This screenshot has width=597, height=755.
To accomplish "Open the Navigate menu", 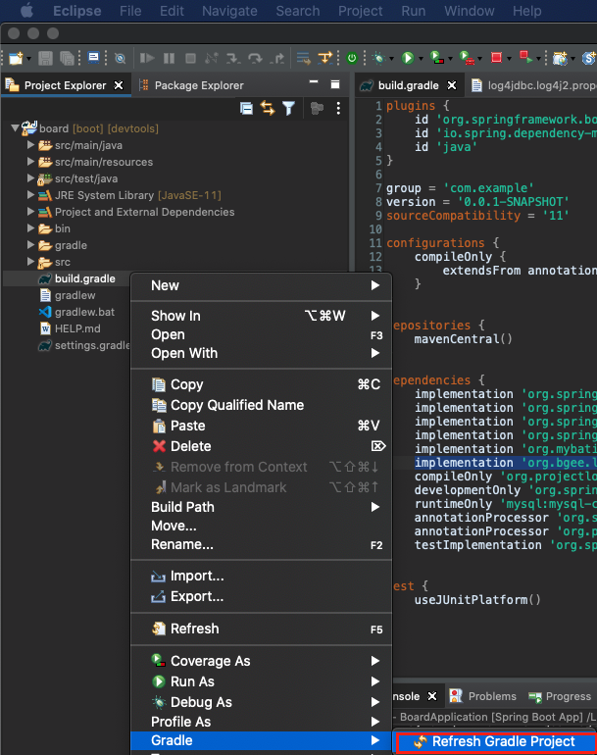I will pos(229,11).
